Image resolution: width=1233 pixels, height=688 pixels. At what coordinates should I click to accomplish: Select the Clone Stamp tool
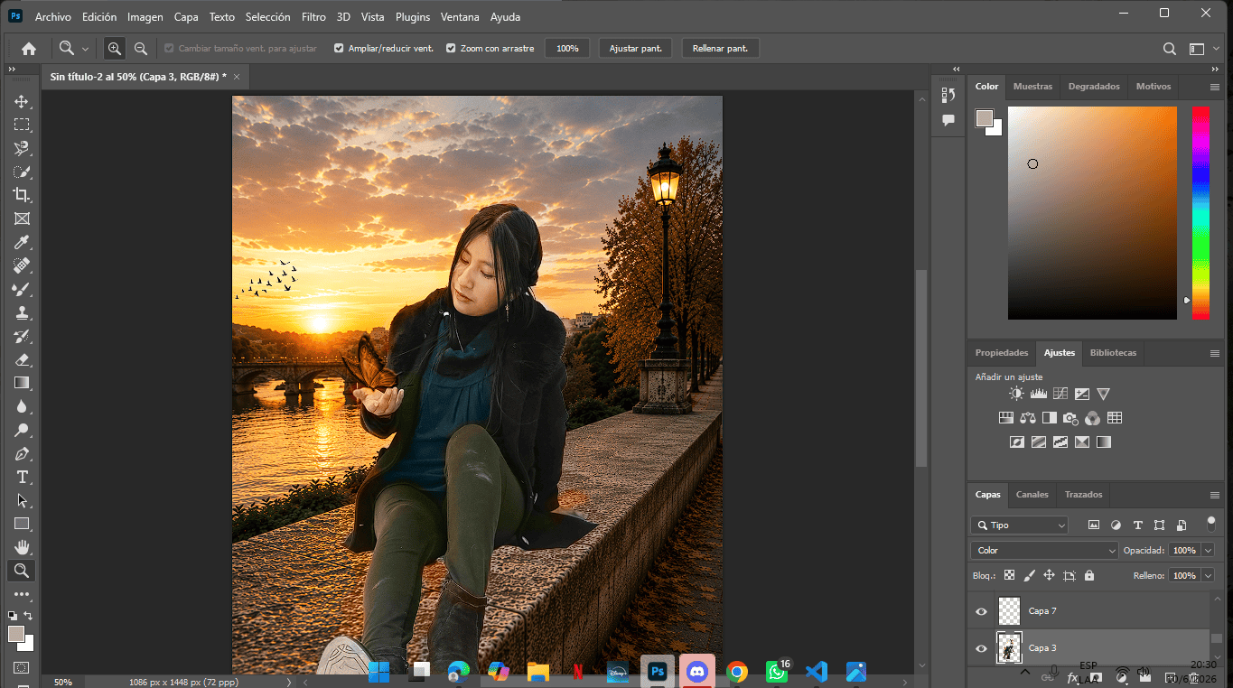click(22, 312)
